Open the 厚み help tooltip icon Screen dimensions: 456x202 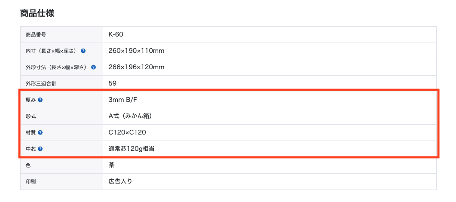pos(40,100)
